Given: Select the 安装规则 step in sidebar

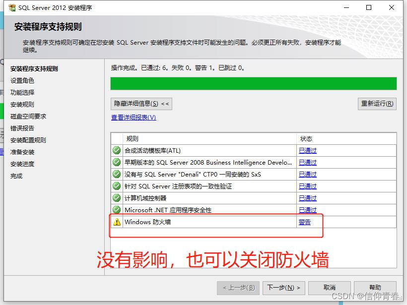Looking at the screenshot, I should pos(22,105).
